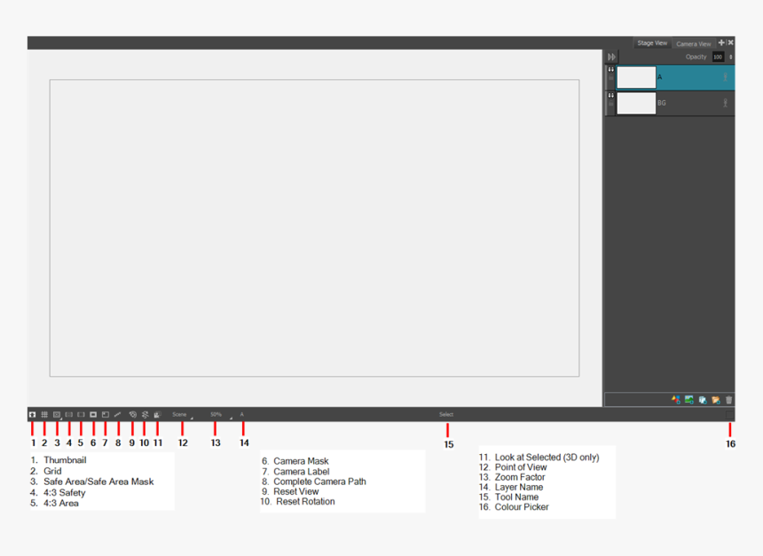Click the Reset Rotation icon
The width and height of the screenshot is (763, 556).
coord(145,414)
